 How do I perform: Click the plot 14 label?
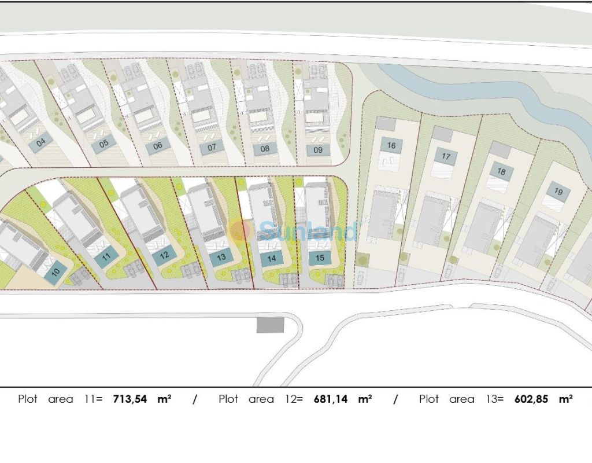[x=272, y=259]
